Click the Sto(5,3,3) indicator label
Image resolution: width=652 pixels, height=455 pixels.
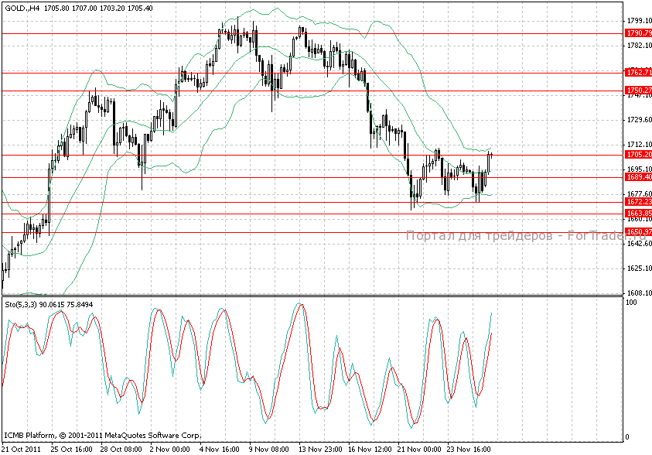pyautogui.click(x=21, y=305)
